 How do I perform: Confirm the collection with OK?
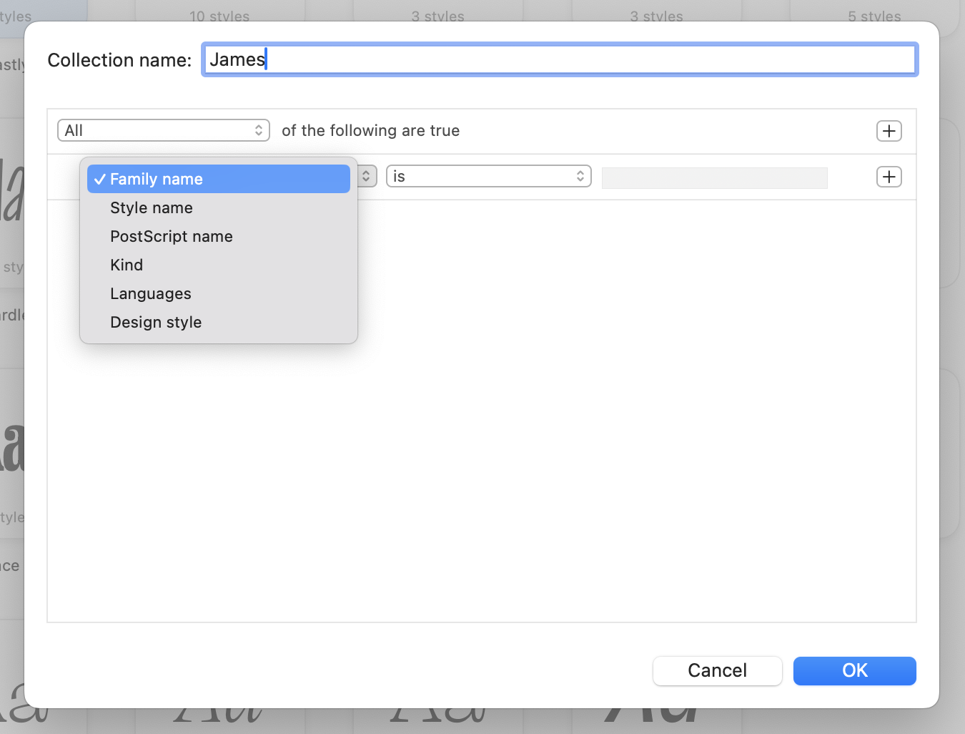854,670
